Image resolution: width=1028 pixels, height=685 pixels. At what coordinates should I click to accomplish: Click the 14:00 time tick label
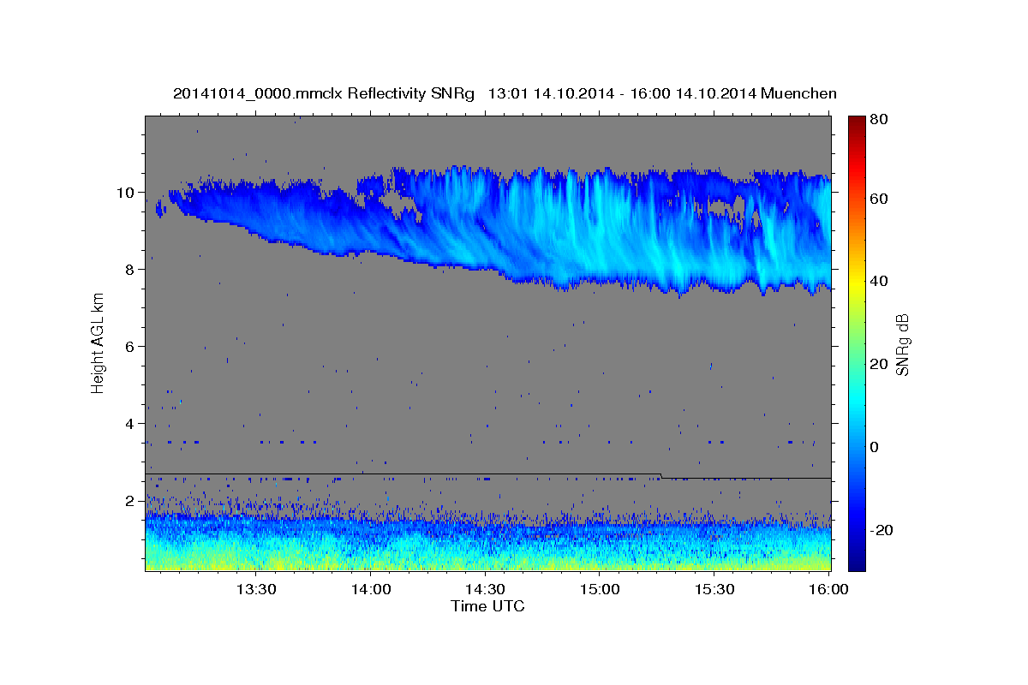click(371, 590)
